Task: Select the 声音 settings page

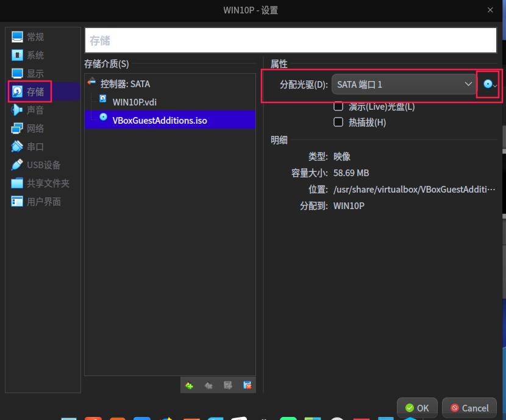Action: click(x=35, y=110)
